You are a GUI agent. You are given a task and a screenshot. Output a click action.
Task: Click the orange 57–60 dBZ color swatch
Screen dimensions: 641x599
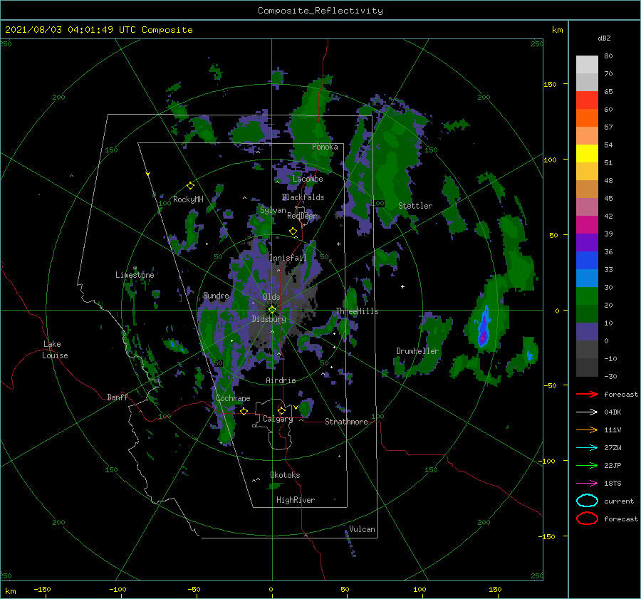tap(587, 118)
